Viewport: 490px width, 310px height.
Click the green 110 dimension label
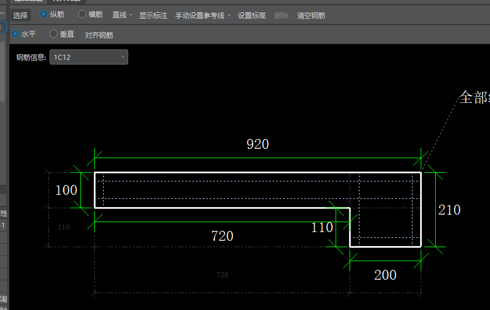[x=322, y=227]
